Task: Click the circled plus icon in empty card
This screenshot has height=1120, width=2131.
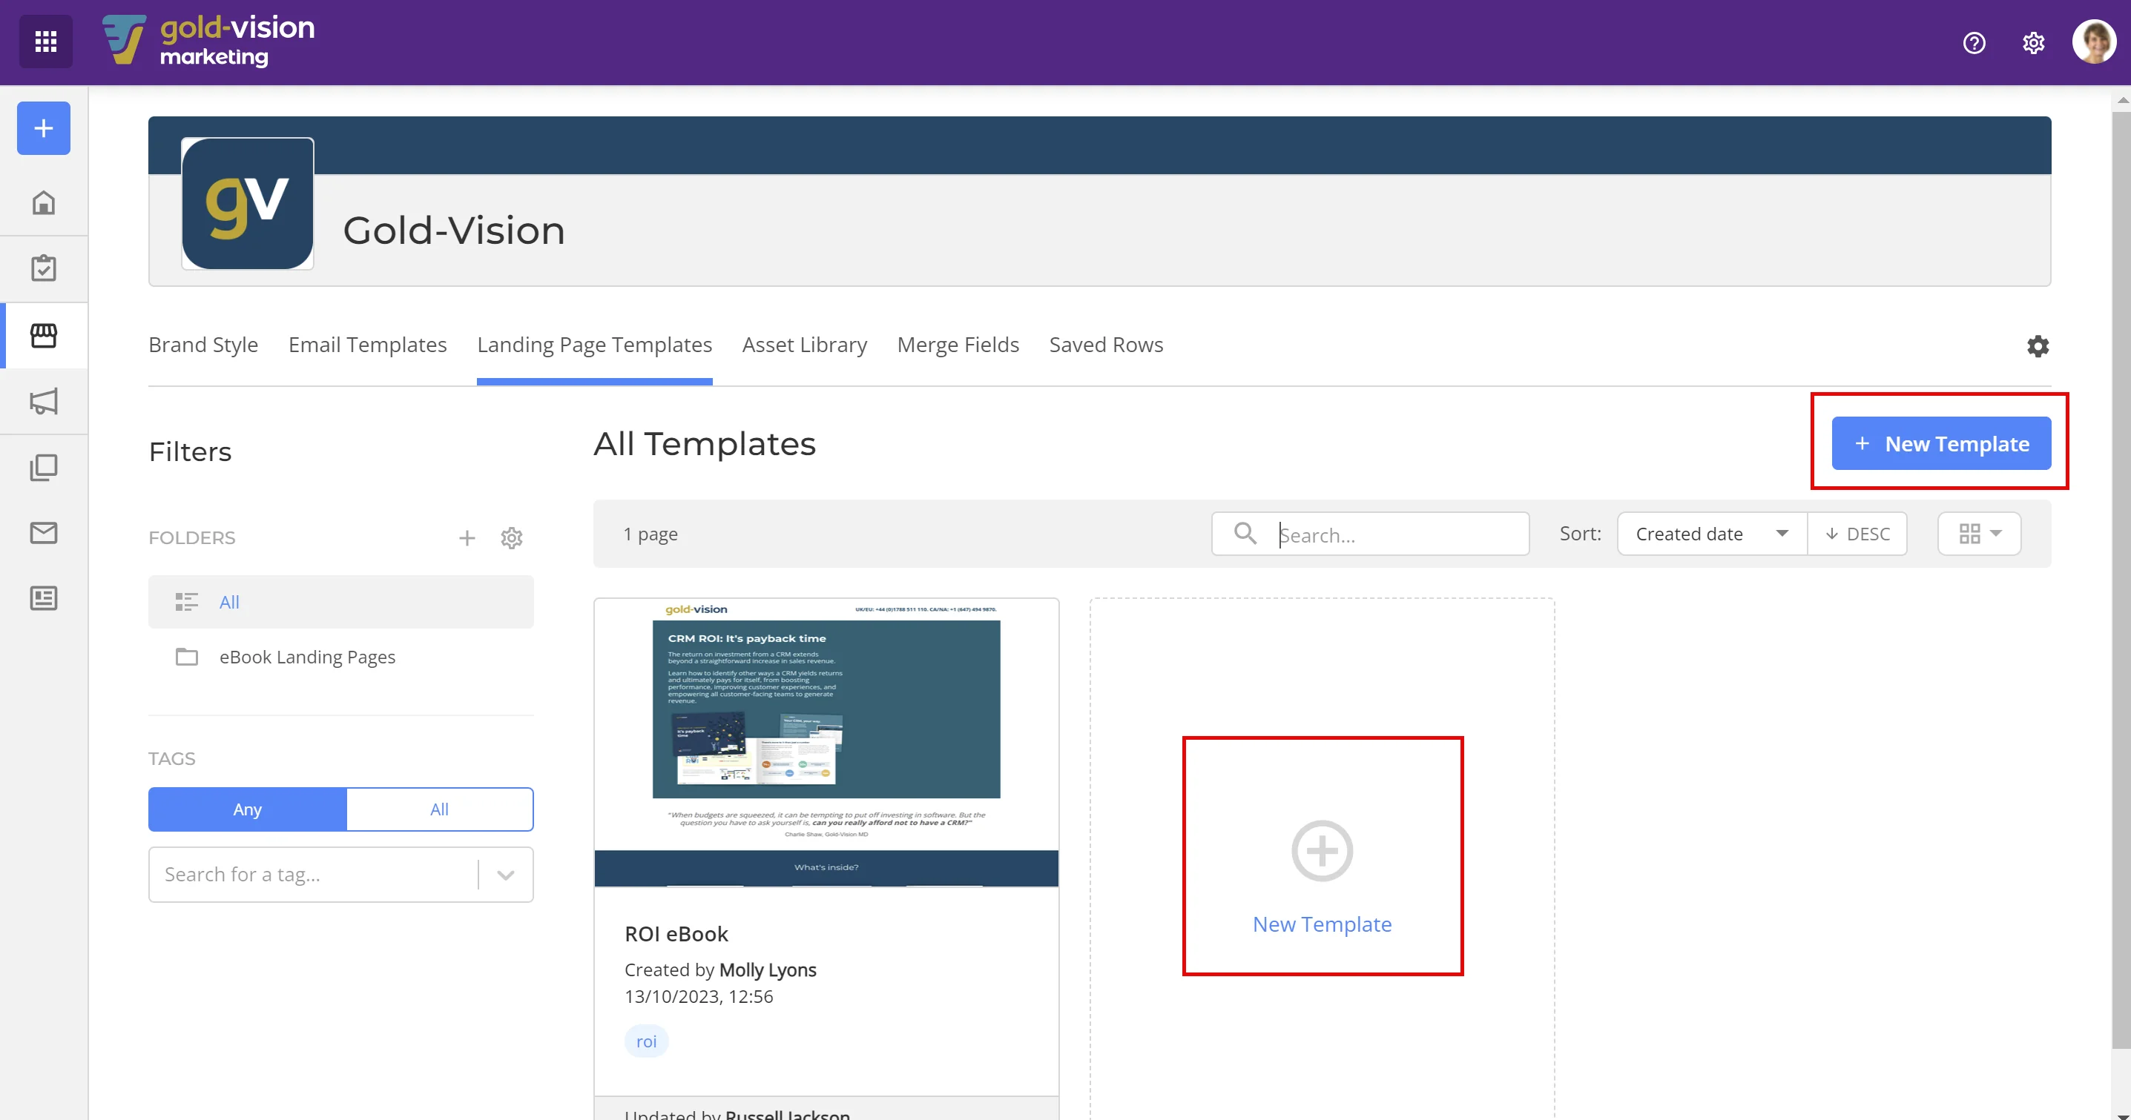Action: click(1322, 850)
